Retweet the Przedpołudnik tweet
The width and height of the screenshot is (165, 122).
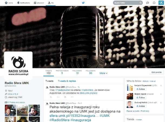pos(58,97)
